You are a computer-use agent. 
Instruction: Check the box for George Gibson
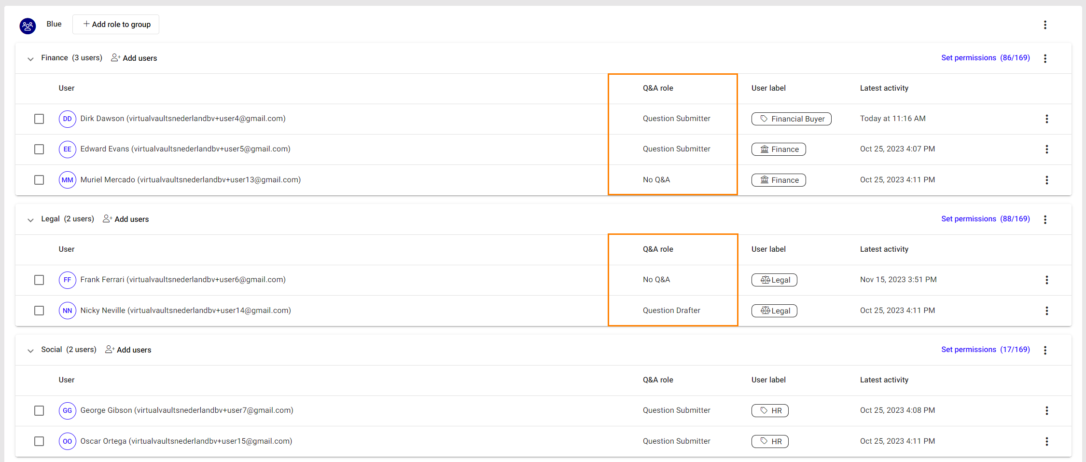point(39,410)
